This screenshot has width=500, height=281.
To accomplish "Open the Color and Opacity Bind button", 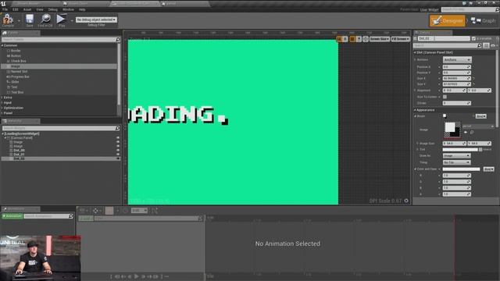I will point(488,169).
